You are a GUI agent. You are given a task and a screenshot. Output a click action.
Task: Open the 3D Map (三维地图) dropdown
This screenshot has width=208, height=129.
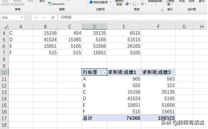click(170, 3)
